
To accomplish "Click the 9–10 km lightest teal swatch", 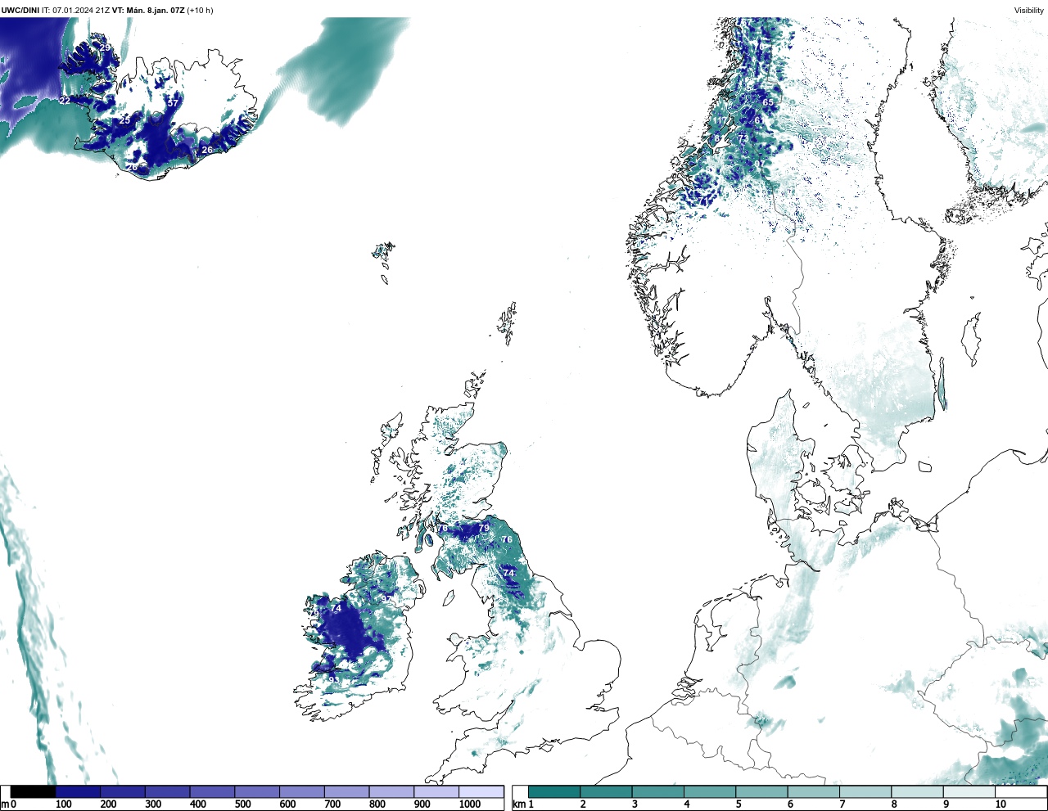I will coord(969,791).
